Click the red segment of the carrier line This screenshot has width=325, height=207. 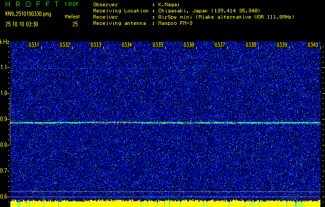coord(93,123)
